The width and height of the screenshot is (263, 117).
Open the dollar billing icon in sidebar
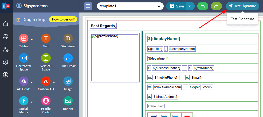(x=6, y=75)
